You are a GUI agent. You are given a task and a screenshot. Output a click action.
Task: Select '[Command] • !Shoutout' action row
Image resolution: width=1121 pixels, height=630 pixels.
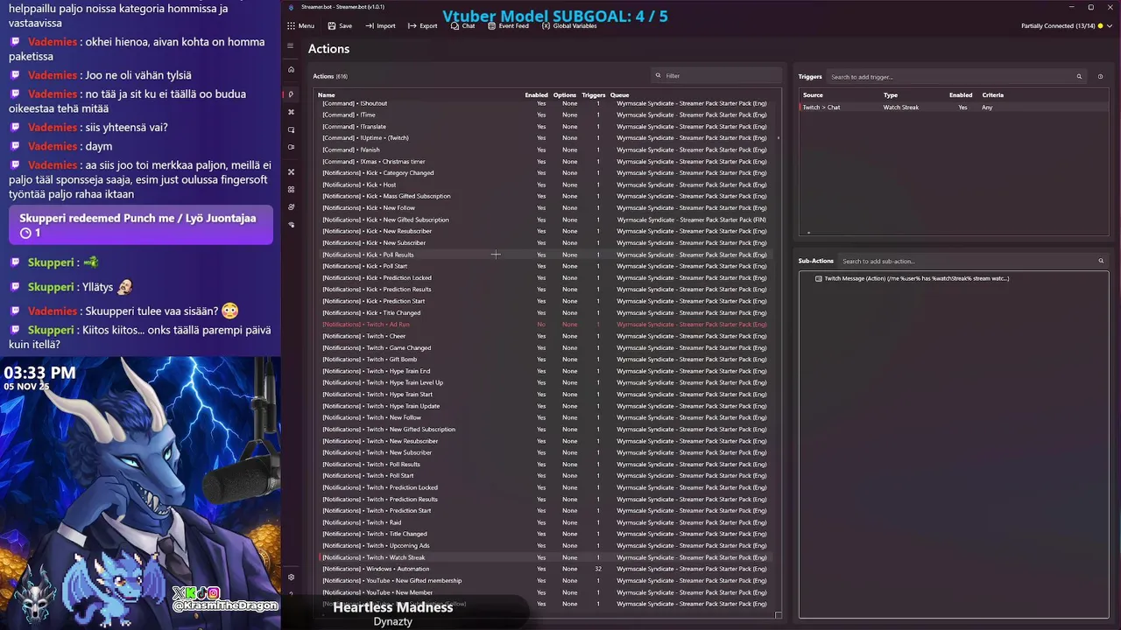click(546, 103)
